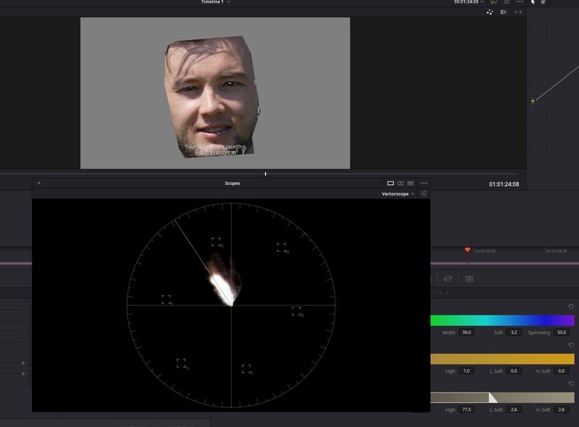579x427 pixels.
Task: Click the face image in the viewer
Action: click(211, 96)
